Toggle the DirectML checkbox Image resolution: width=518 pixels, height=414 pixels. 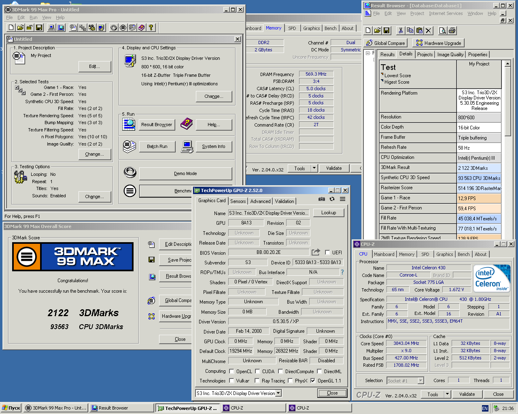tap(319, 371)
